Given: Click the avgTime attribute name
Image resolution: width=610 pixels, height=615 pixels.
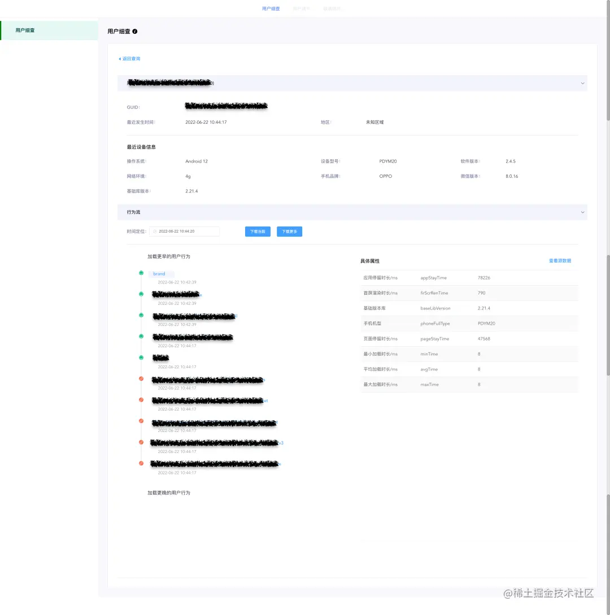Looking at the screenshot, I should coord(429,369).
